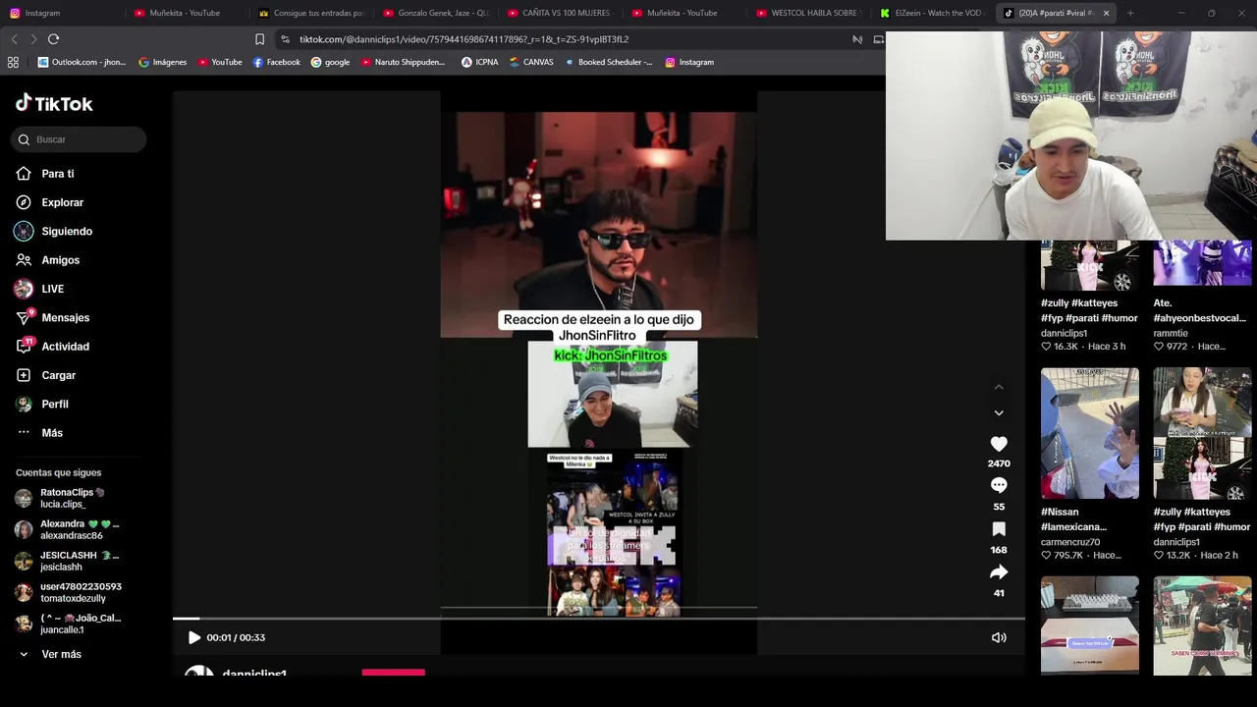Open Outlook.com bookmark

click(82, 62)
